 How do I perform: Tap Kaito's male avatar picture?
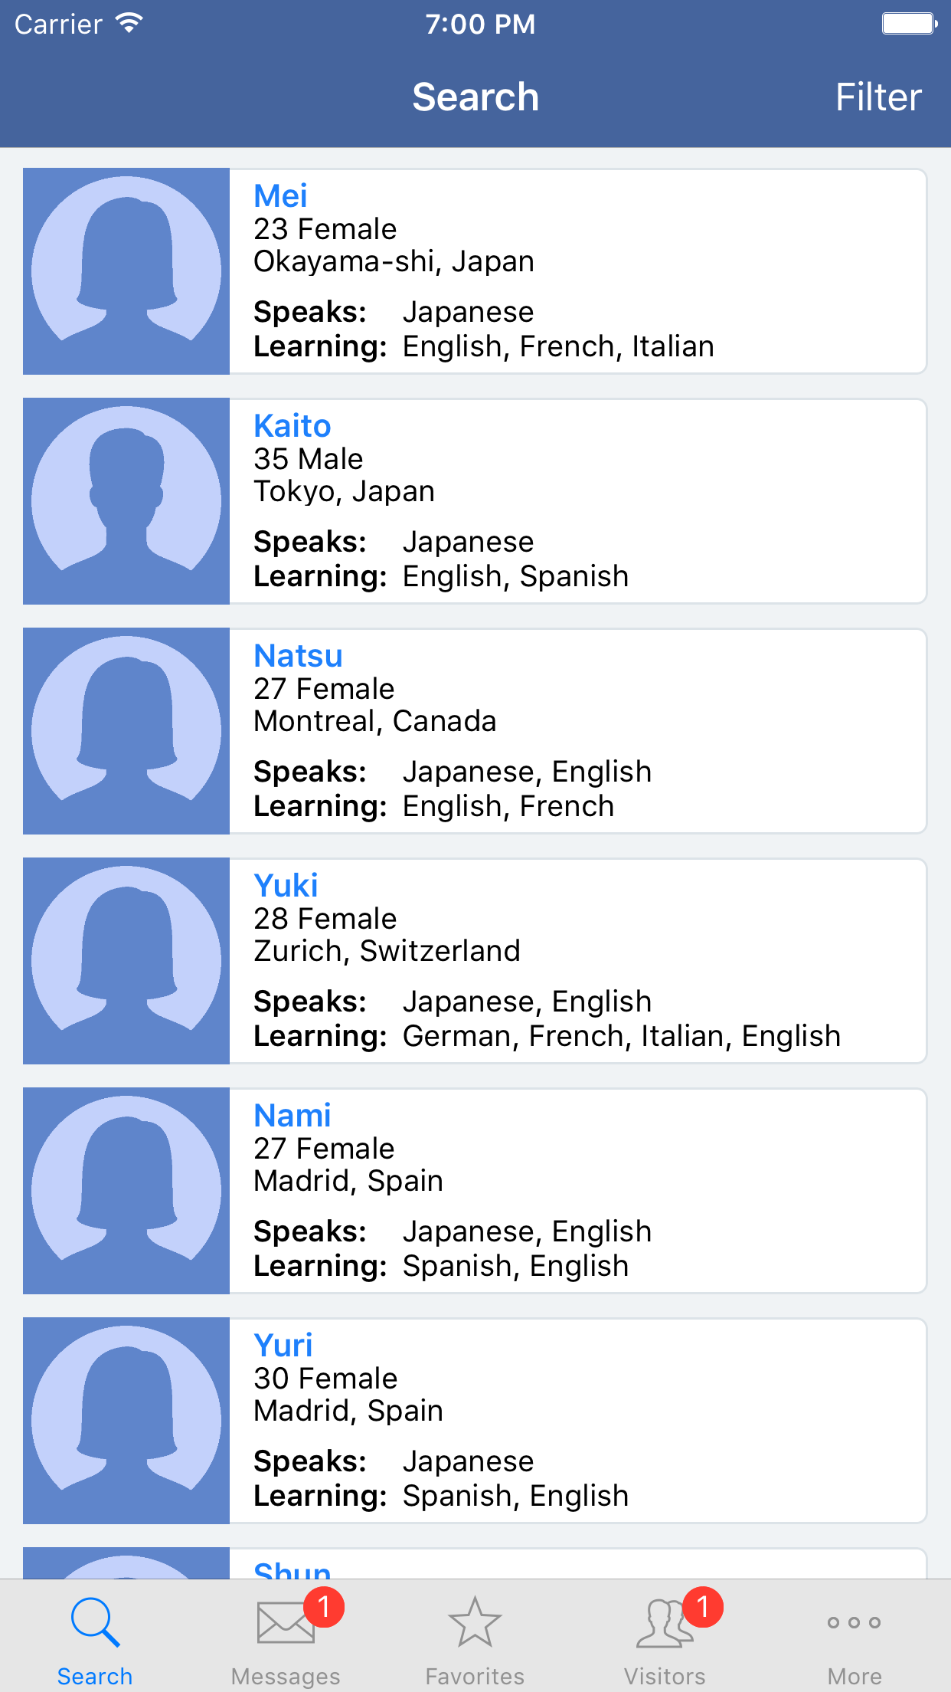[x=126, y=501]
